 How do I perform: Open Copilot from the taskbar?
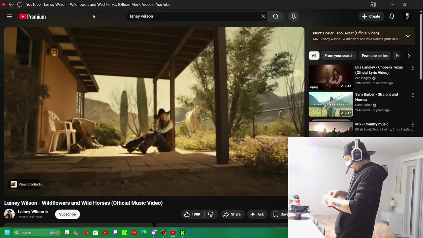coord(76,233)
